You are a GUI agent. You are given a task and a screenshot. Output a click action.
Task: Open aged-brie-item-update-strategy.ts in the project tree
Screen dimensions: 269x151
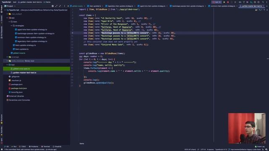[32, 30]
